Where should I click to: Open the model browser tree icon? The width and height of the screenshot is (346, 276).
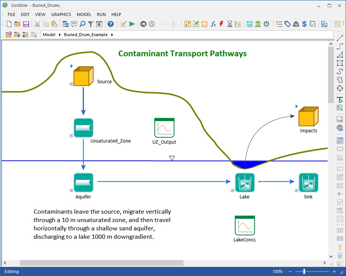66,24
